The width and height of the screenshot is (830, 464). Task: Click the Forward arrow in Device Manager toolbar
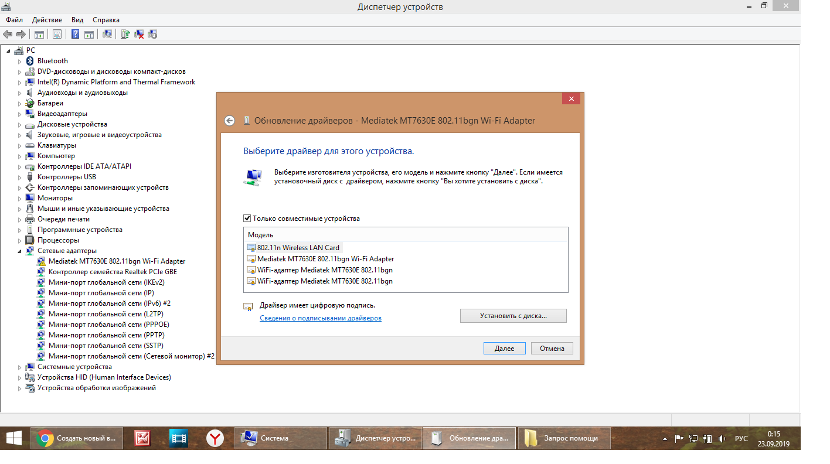21,35
